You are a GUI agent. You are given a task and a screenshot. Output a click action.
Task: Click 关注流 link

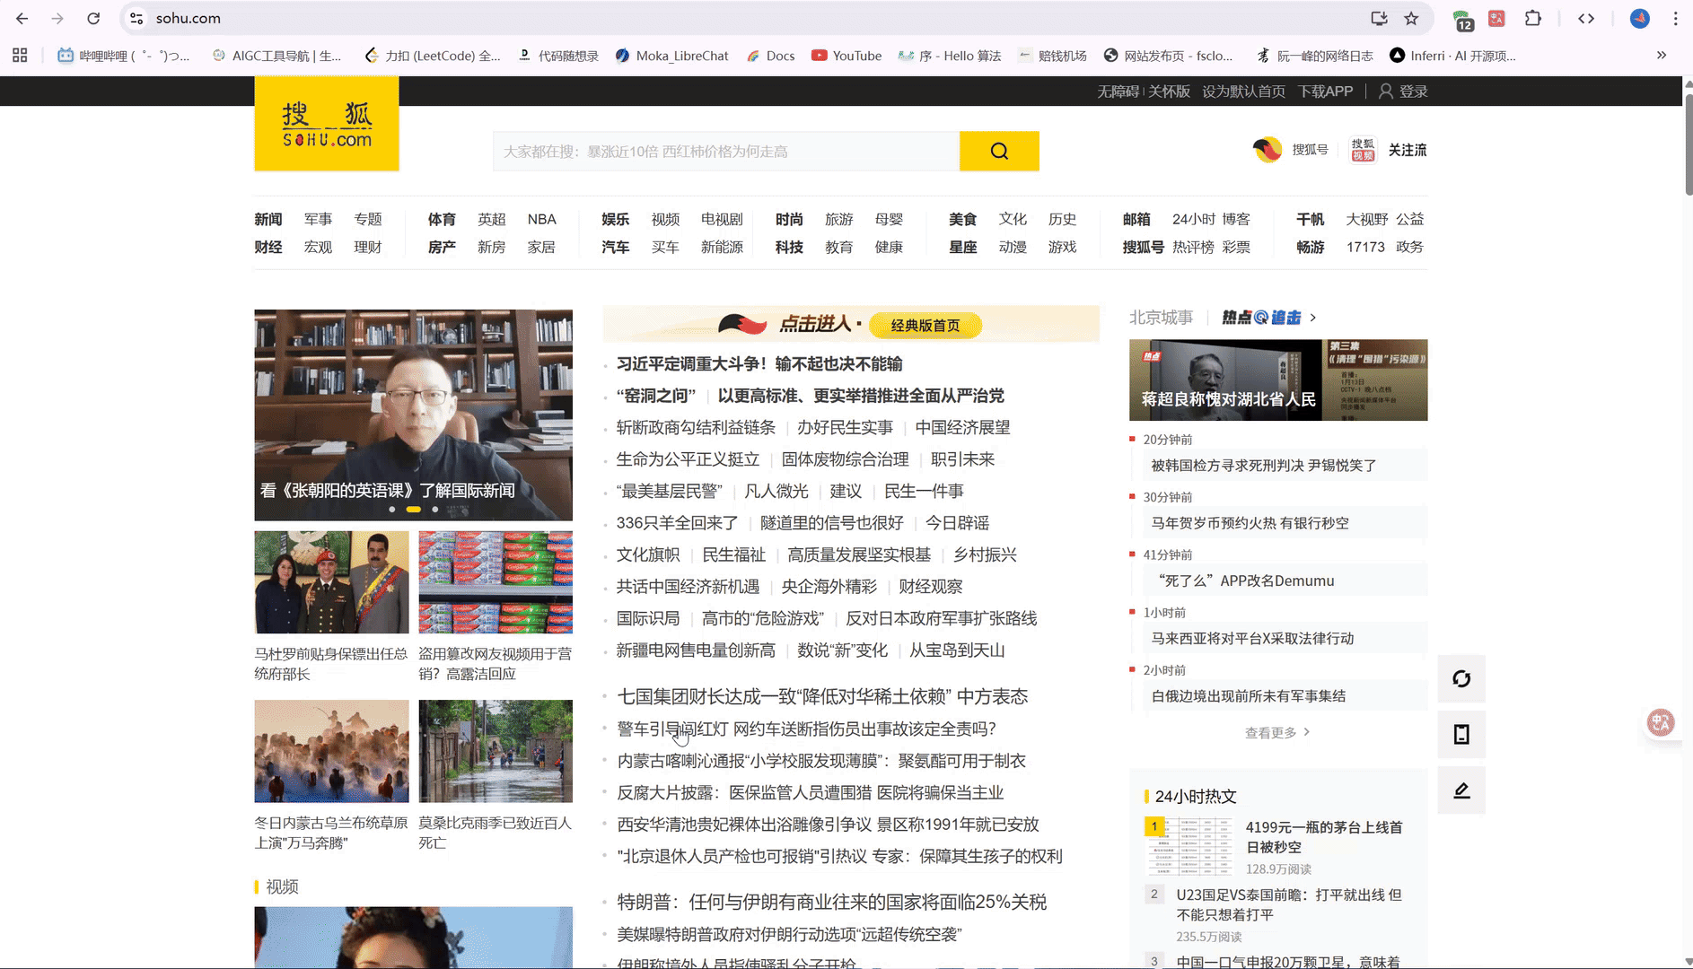tap(1408, 150)
